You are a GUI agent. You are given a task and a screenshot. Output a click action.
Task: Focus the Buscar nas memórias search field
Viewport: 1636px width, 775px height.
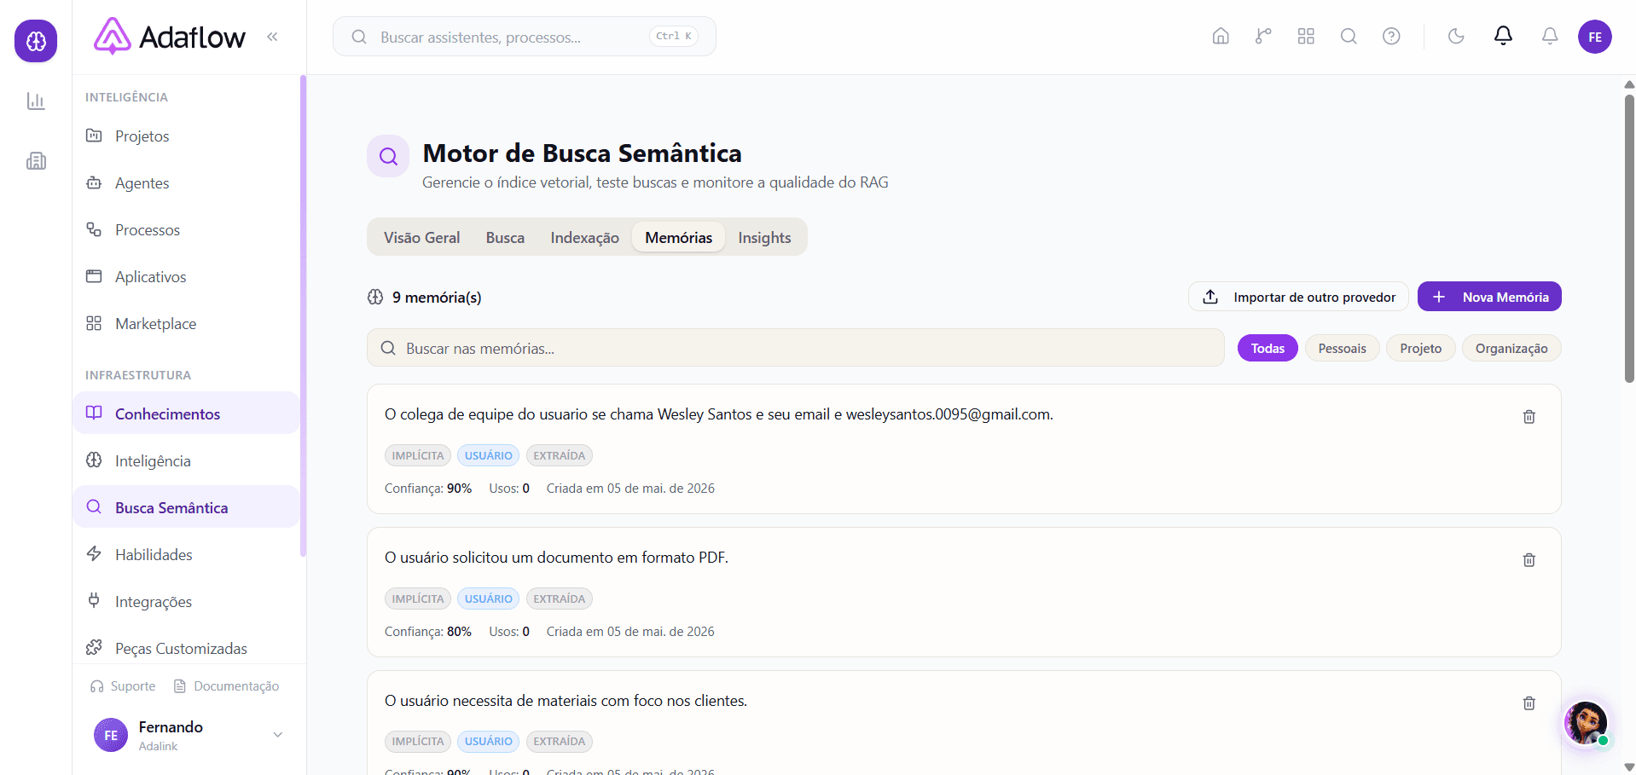click(795, 348)
